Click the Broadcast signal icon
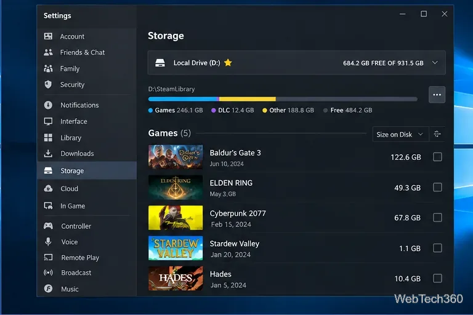Screen dimensions: 473x315 (x=48, y=273)
